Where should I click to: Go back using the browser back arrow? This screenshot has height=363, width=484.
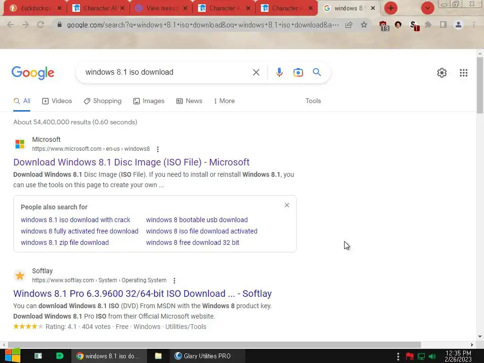pos(10,25)
